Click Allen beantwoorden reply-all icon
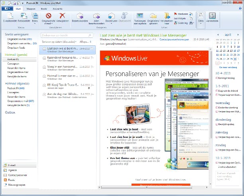 pyautogui.click(x=96, y=16)
